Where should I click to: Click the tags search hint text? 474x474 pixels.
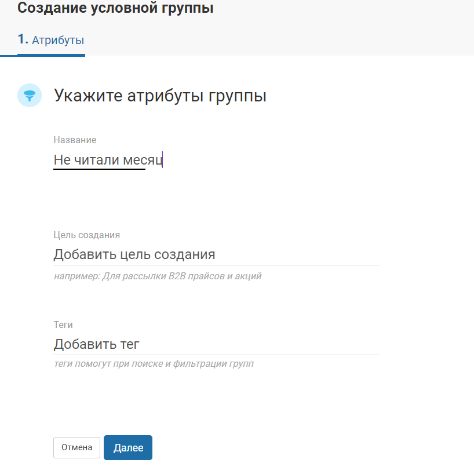click(153, 364)
